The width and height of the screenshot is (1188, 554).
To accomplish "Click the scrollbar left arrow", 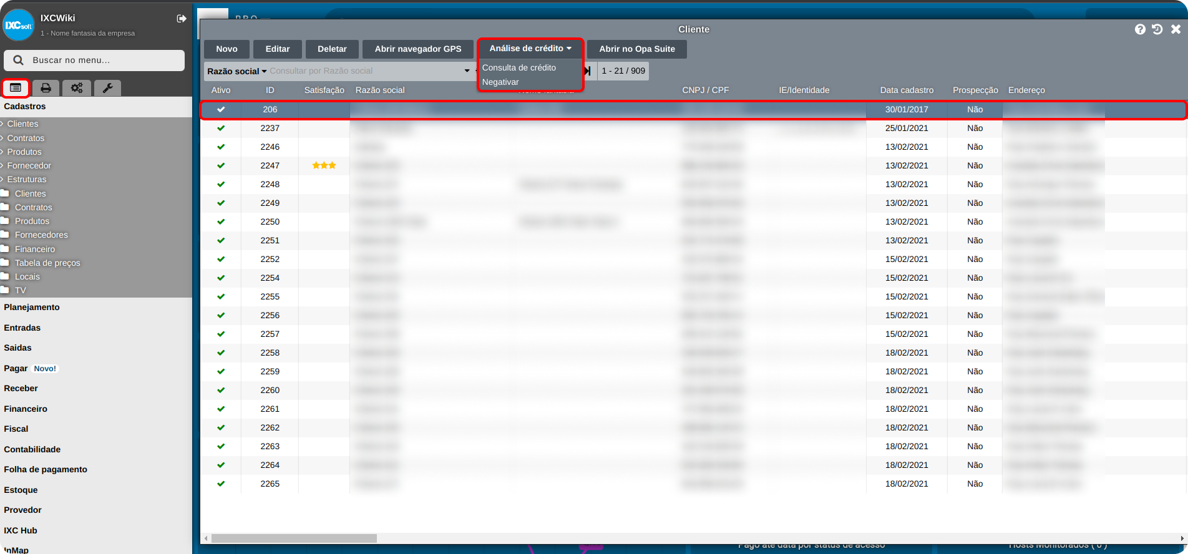I will click(x=206, y=538).
